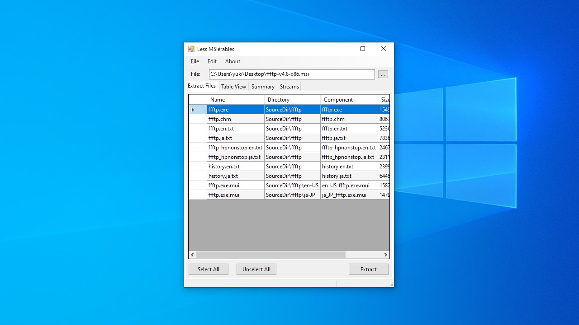This screenshot has height=325, width=579.
Task: Open the File menu
Action: 195,61
